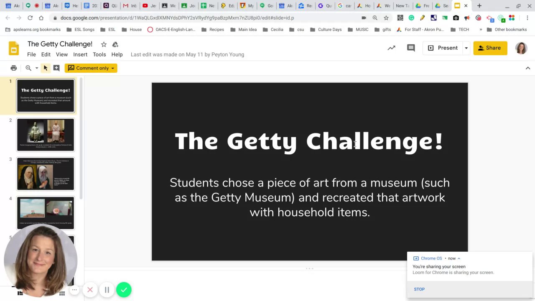This screenshot has height=301, width=535.
Task: Open the Loom more options ellipsis
Action: click(x=74, y=290)
